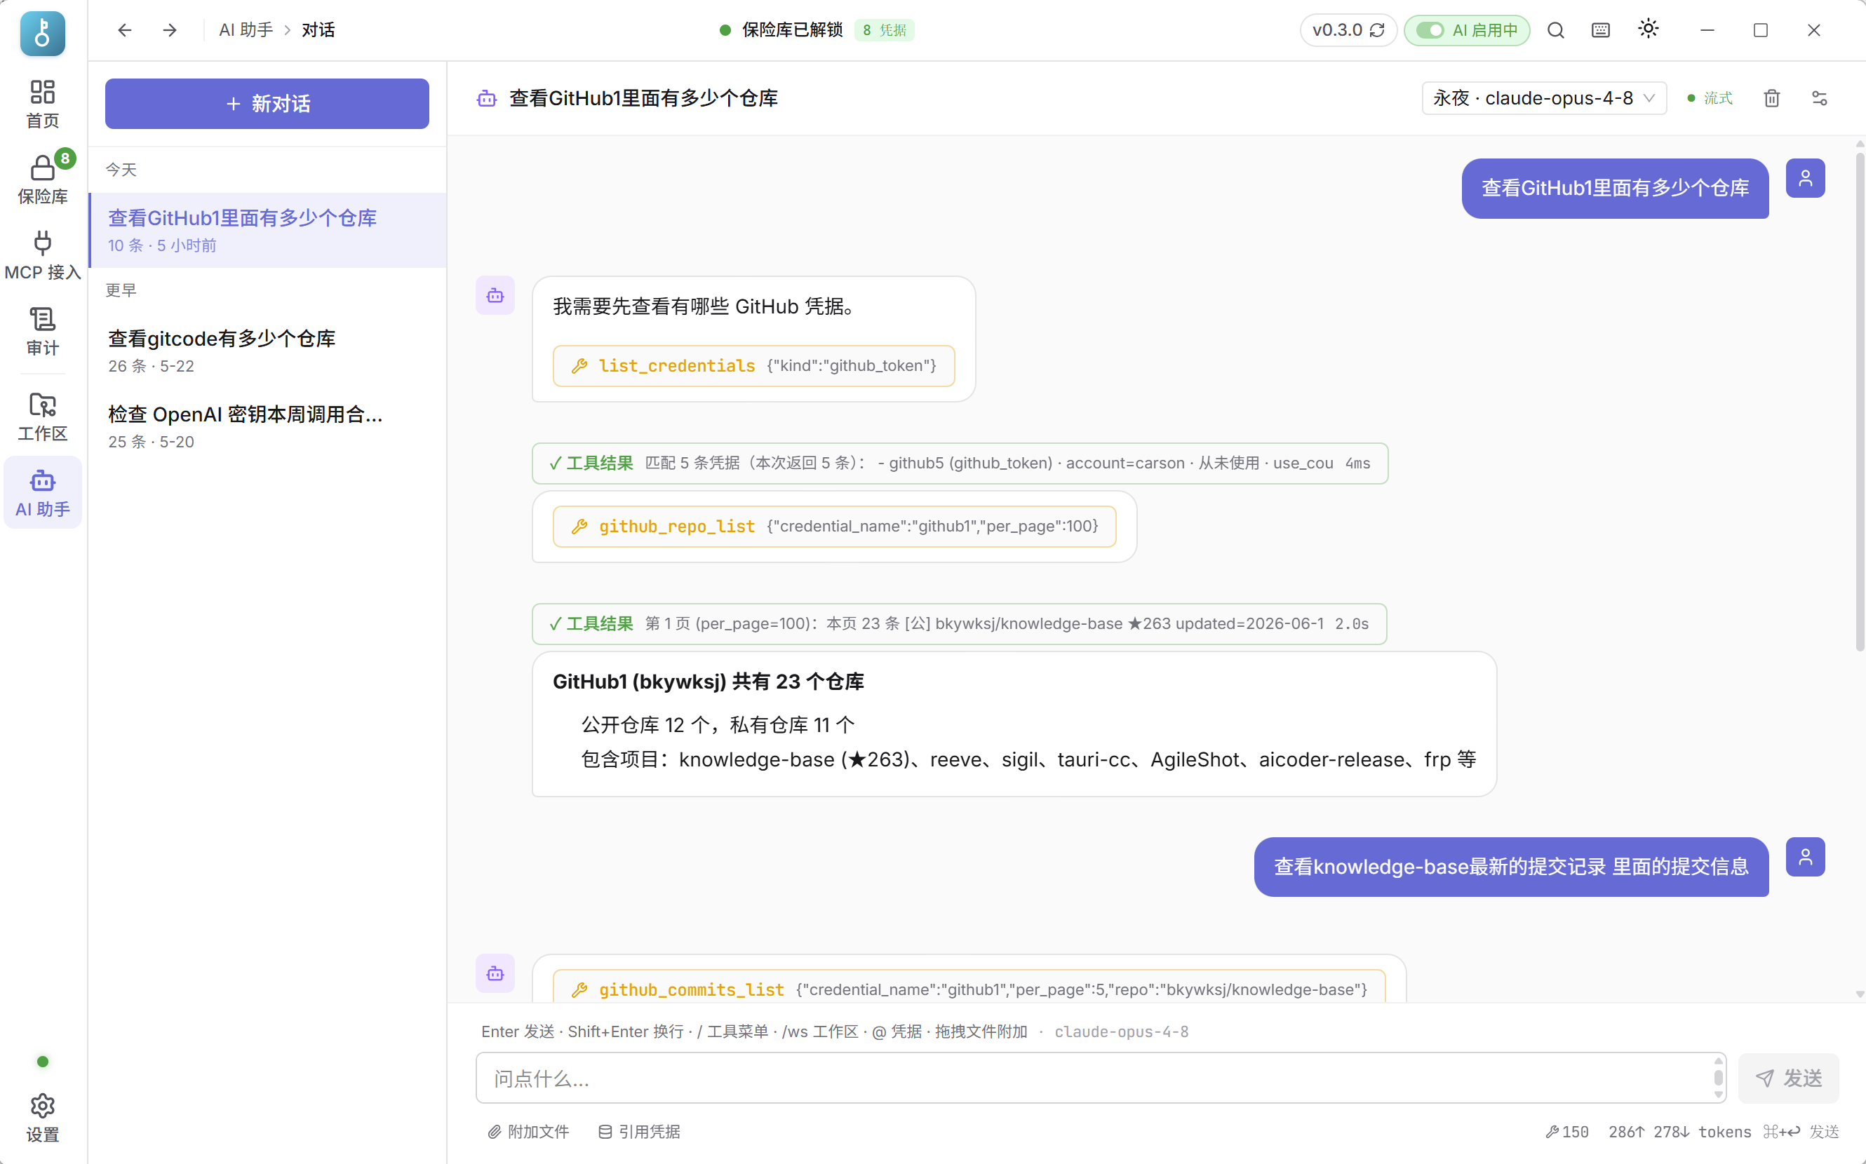Click the v0.3.0 version pill
1866x1164 pixels.
coord(1348,30)
